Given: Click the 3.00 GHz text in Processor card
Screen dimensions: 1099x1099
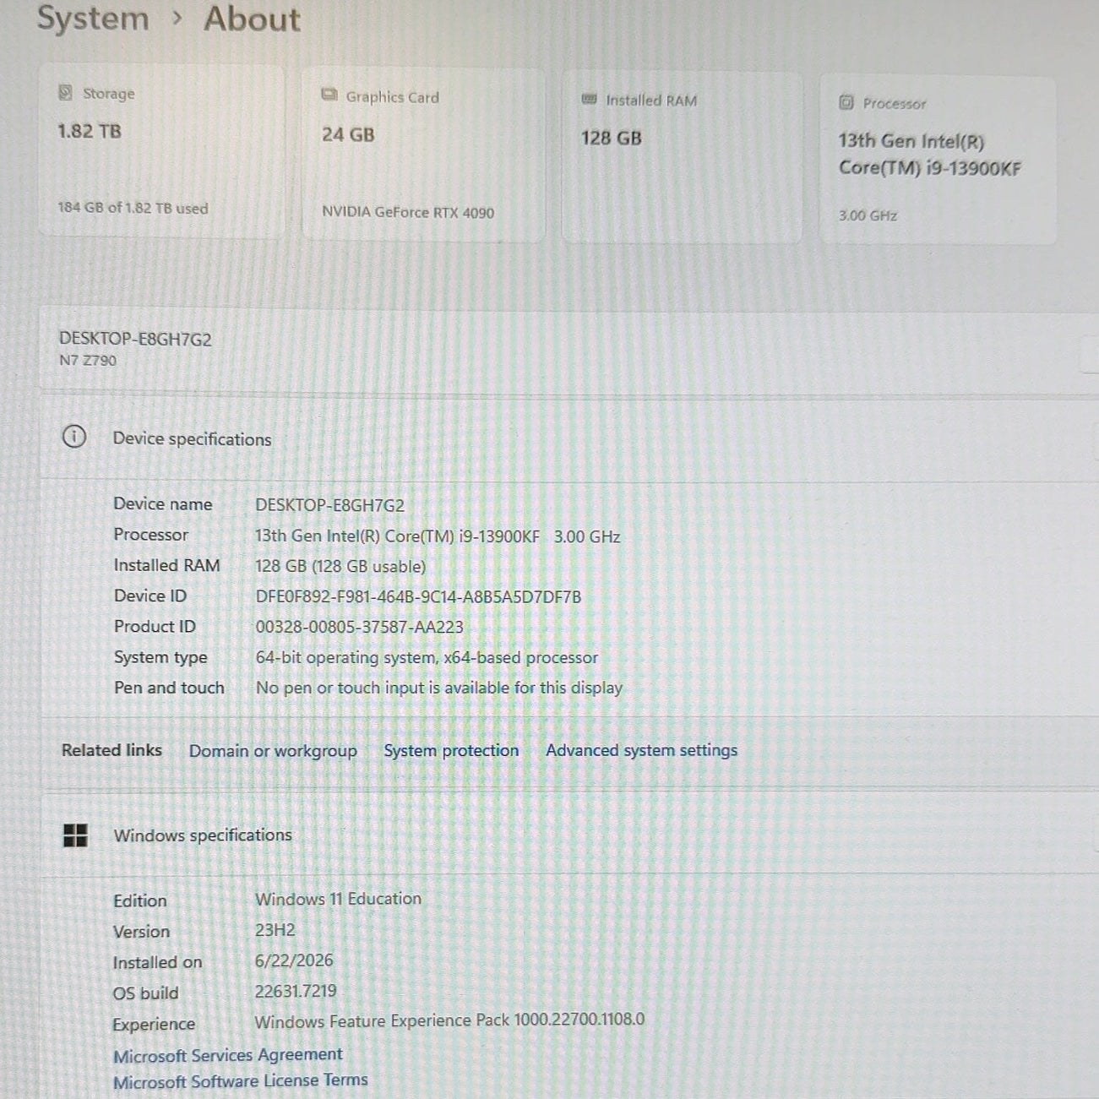Looking at the screenshot, I should (868, 215).
